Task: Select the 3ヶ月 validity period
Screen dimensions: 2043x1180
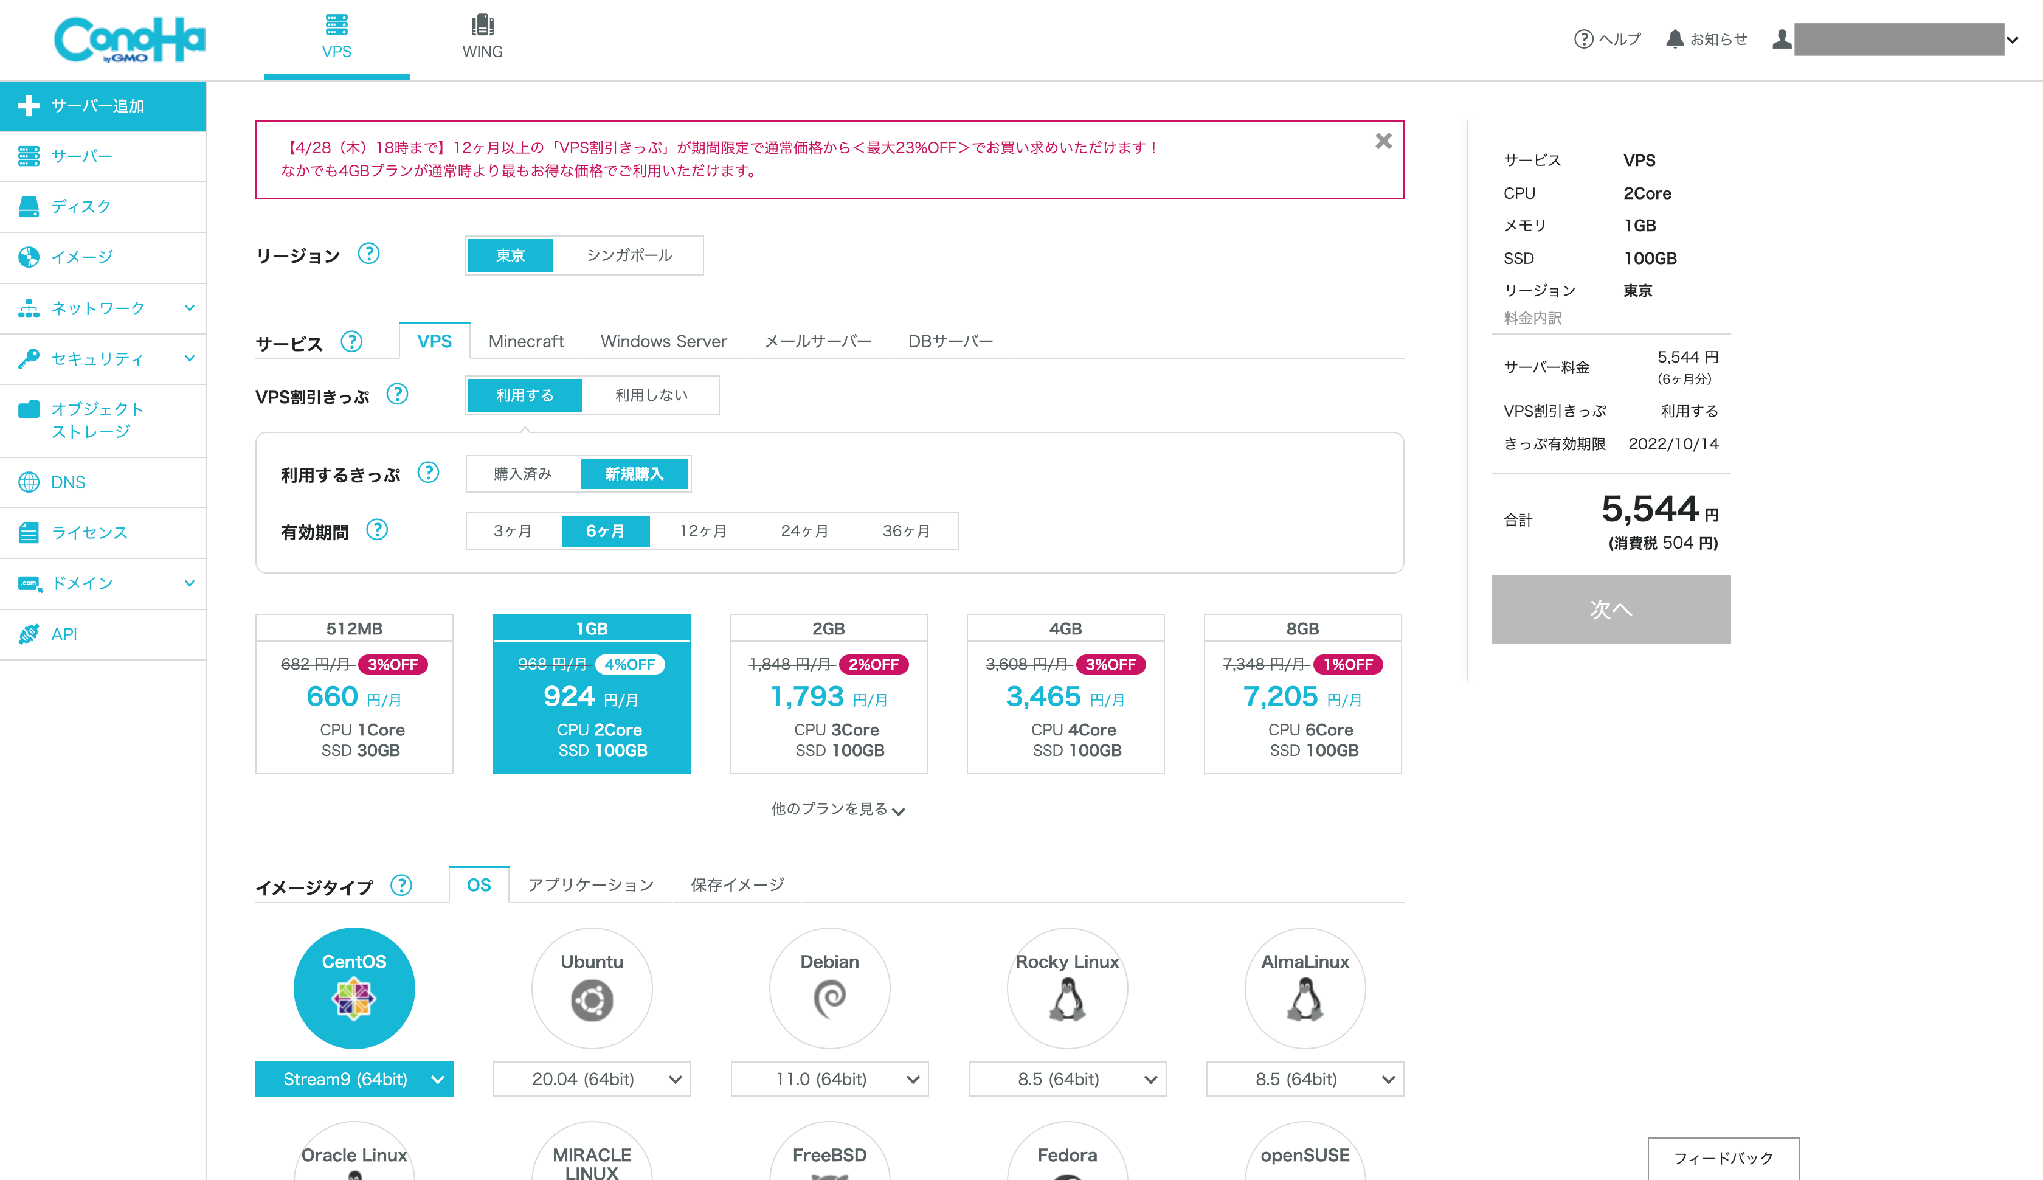Action: 513,531
